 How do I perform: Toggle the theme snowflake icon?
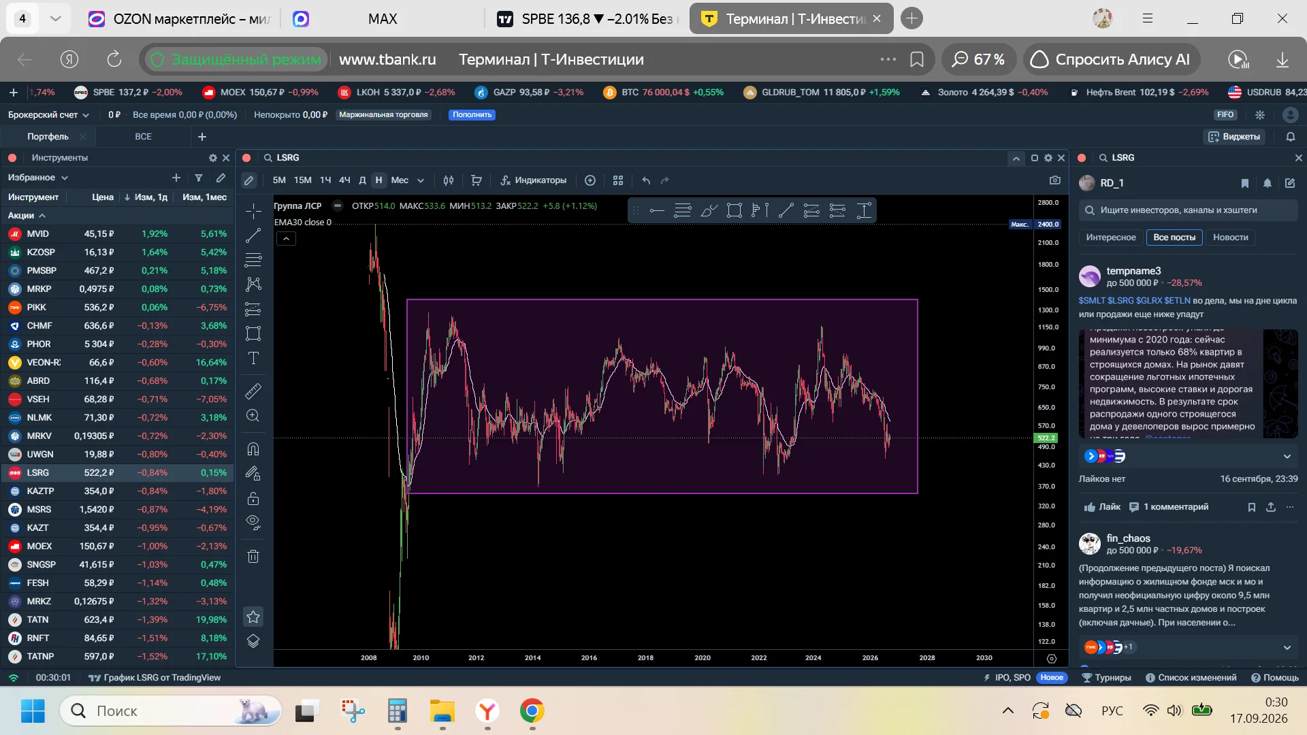click(1260, 115)
